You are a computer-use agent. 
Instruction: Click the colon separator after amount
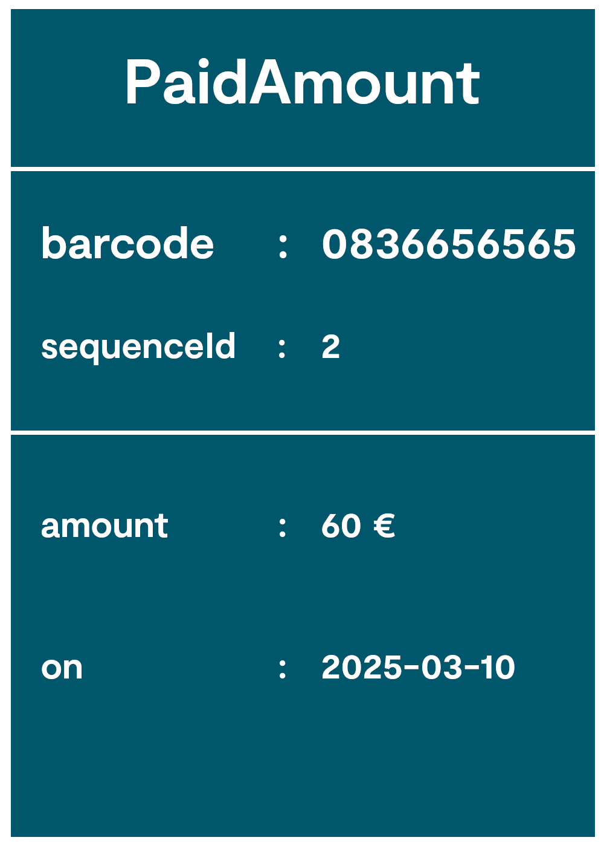[x=282, y=527]
